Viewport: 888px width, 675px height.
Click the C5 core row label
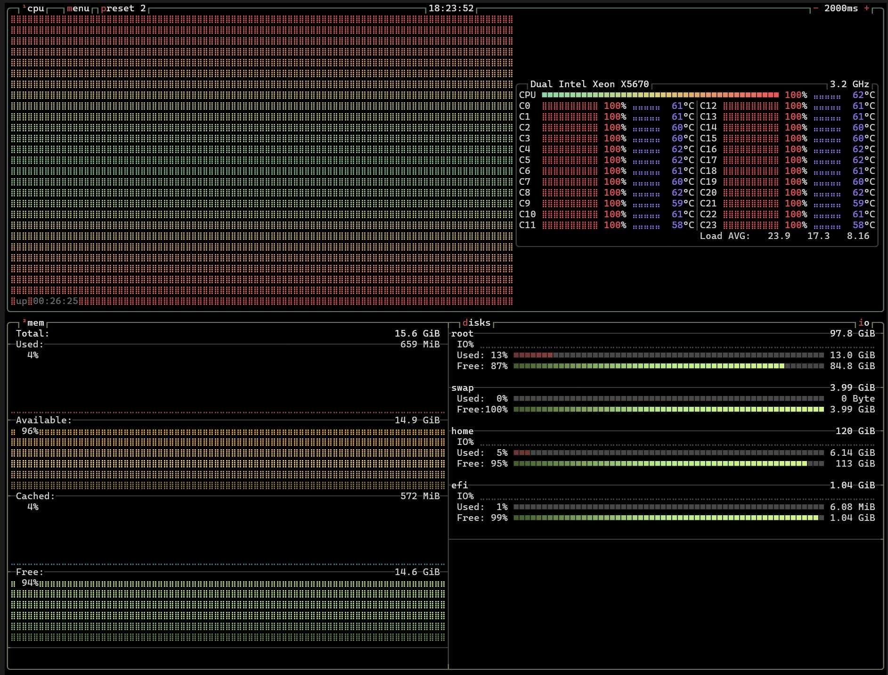[x=524, y=160]
